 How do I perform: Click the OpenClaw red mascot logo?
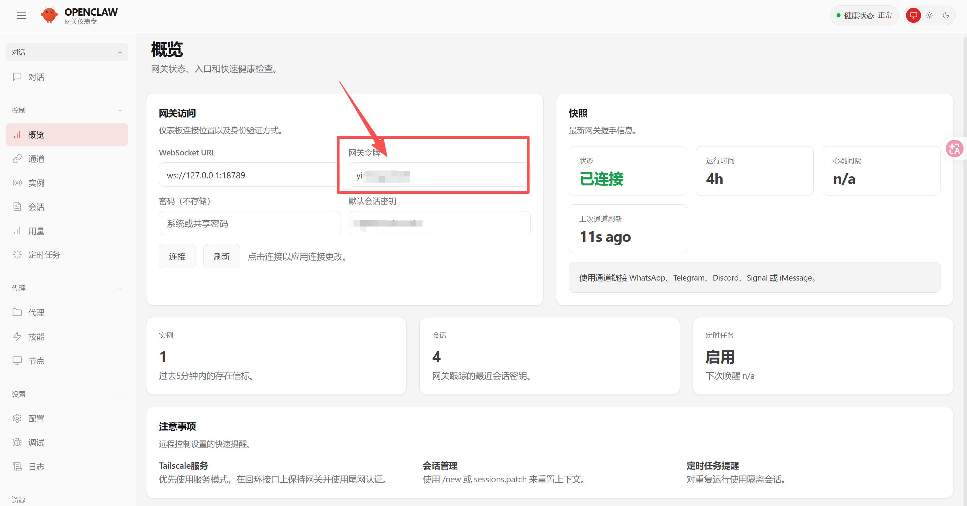point(49,15)
